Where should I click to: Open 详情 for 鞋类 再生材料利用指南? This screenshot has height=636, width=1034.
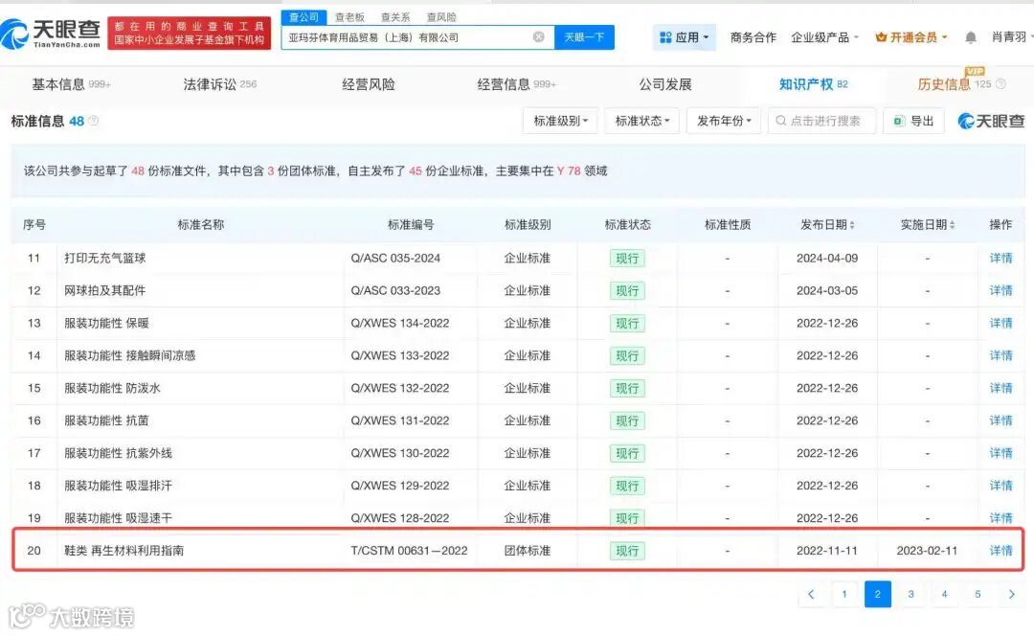point(1000,550)
